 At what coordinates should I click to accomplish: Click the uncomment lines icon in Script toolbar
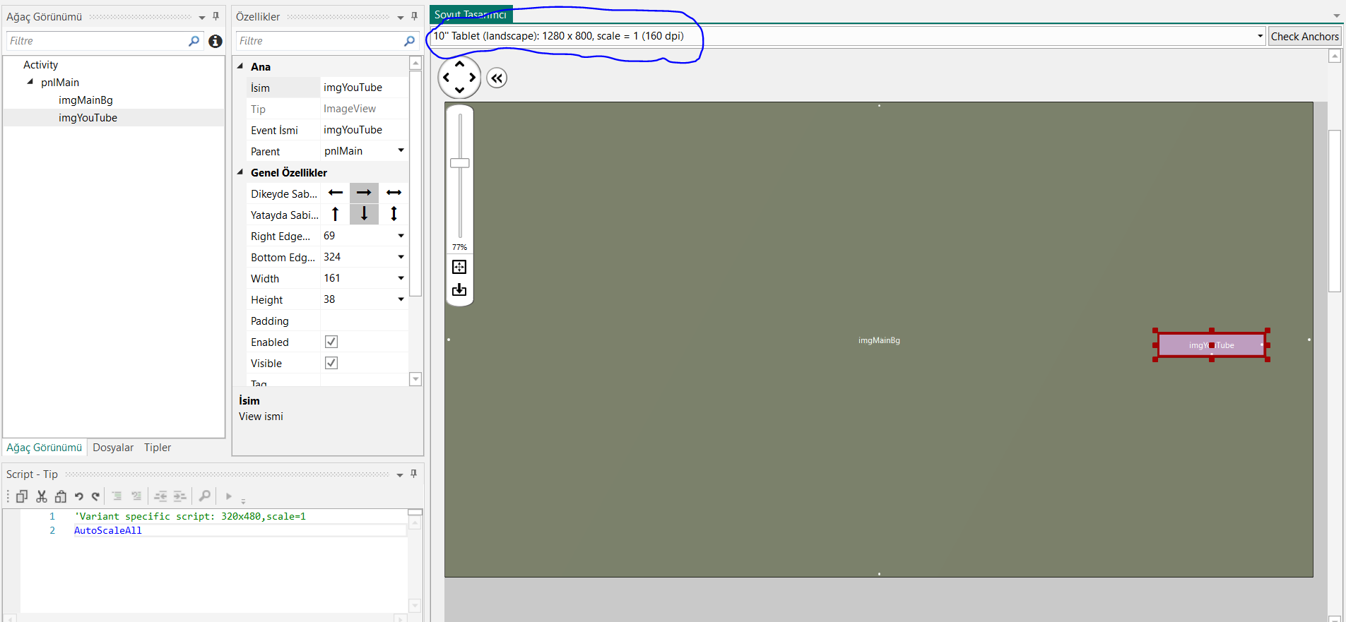[x=136, y=496]
